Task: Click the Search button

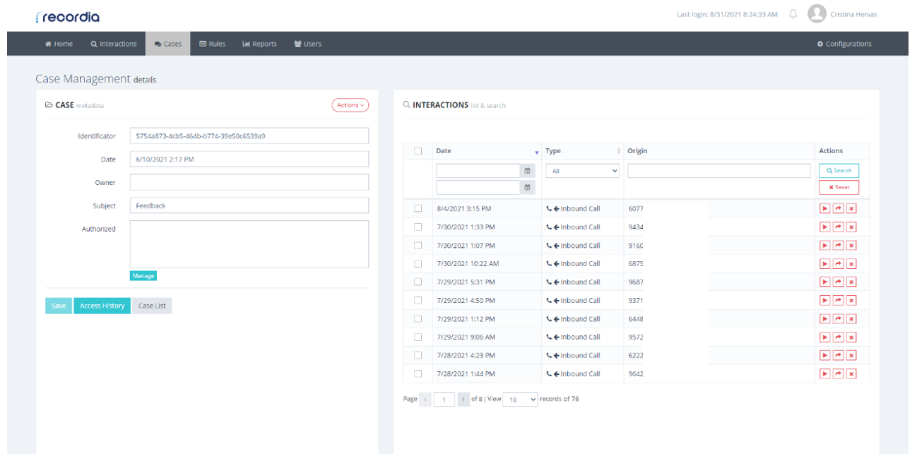Action: coord(839,171)
